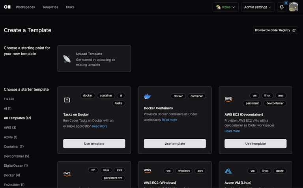Click the AWS EC2 (Devcontainer) title
303x188 pixels.
click(x=244, y=114)
